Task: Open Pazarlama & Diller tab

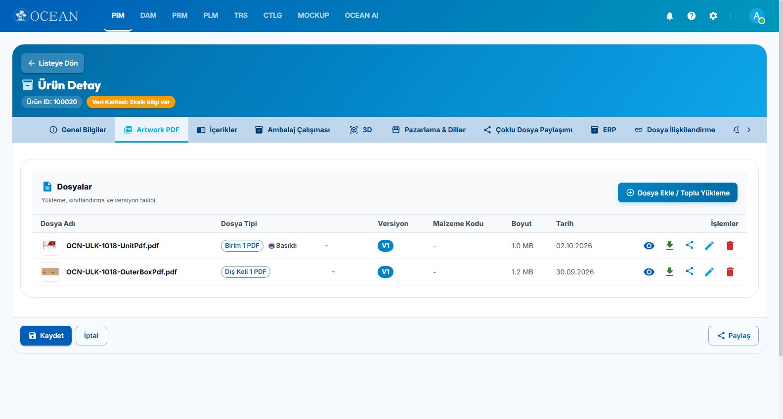Action: [429, 130]
